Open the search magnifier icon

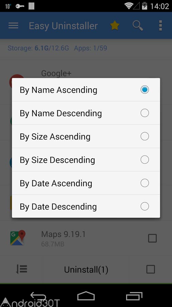tap(138, 26)
